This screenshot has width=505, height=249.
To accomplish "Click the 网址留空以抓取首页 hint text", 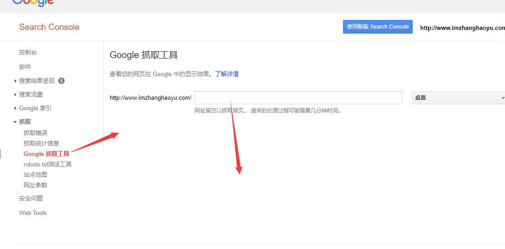I will tap(220, 111).
